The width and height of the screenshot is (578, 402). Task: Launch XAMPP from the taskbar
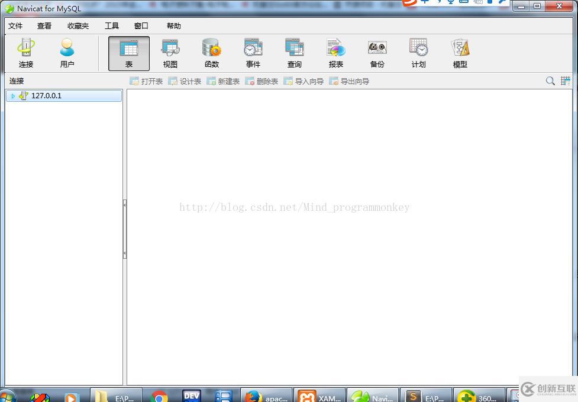pyautogui.click(x=319, y=394)
